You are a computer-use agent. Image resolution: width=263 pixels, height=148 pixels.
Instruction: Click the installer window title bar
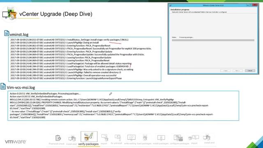[213, 5]
